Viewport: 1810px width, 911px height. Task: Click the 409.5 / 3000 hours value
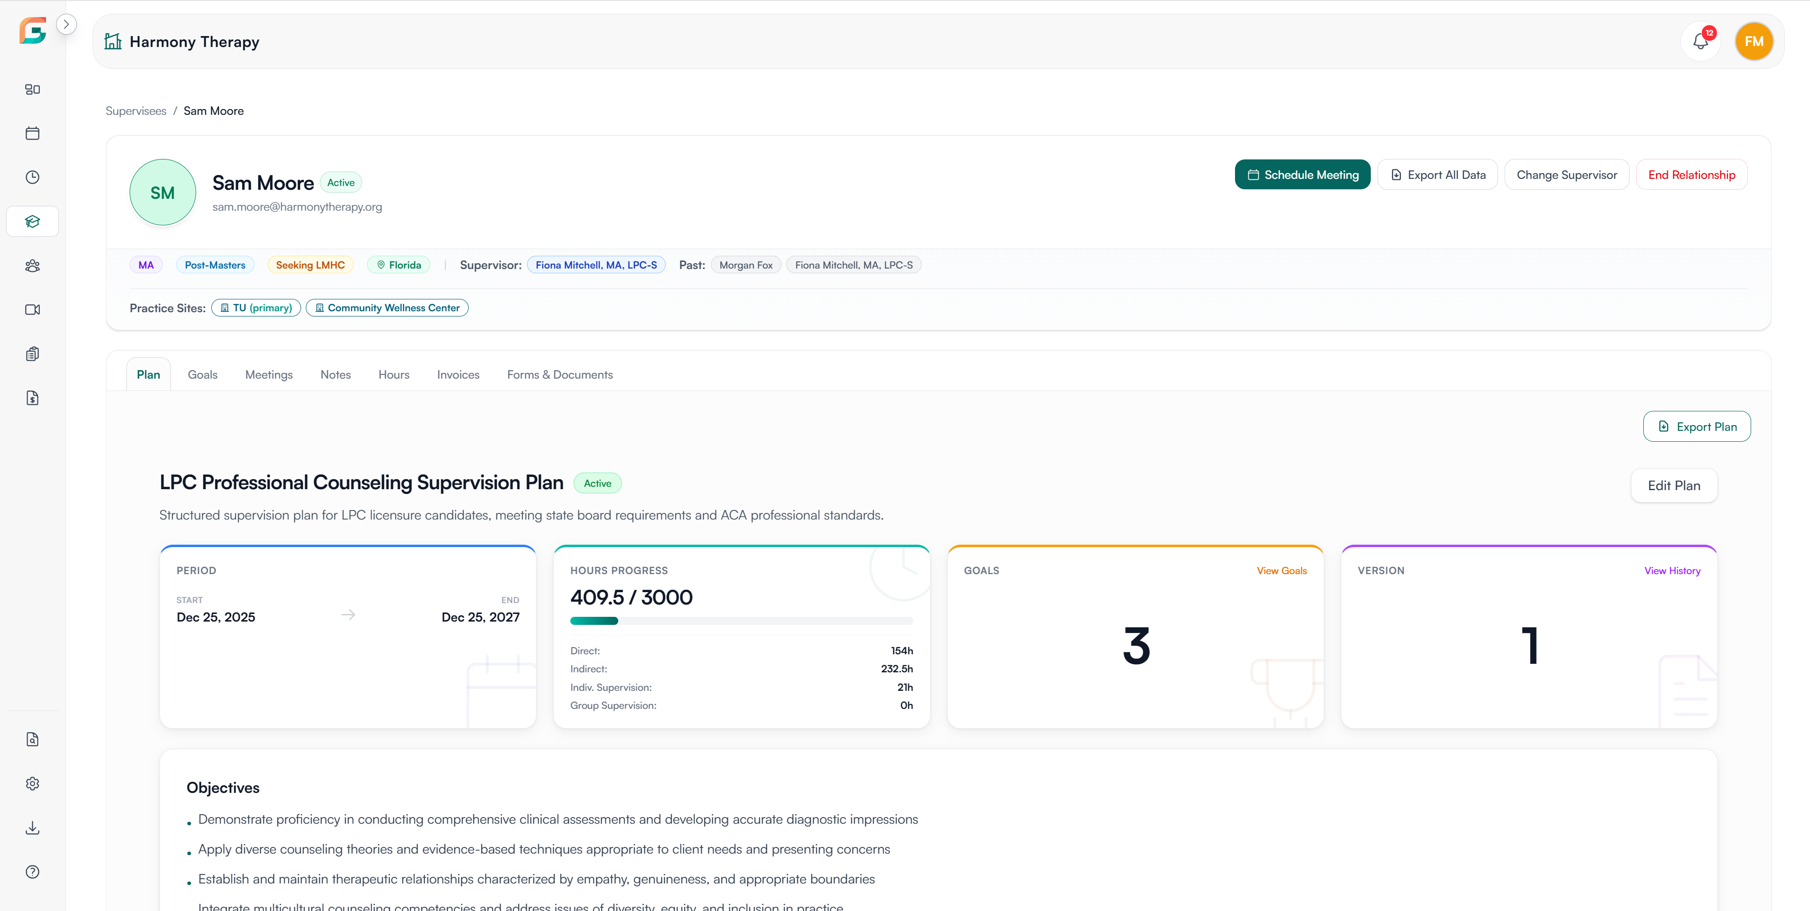[631, 597]
